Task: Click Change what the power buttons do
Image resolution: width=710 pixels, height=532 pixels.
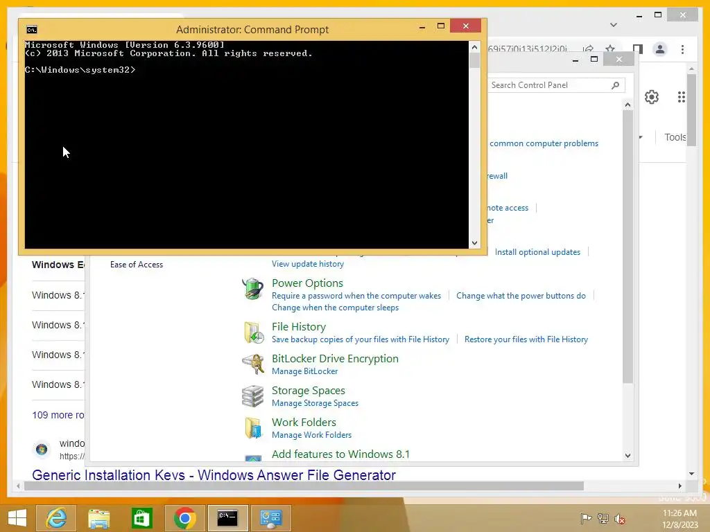Action: (521, 295)
